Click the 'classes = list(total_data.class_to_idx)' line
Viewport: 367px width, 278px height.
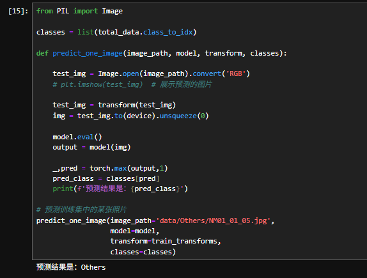click(116, 32)
